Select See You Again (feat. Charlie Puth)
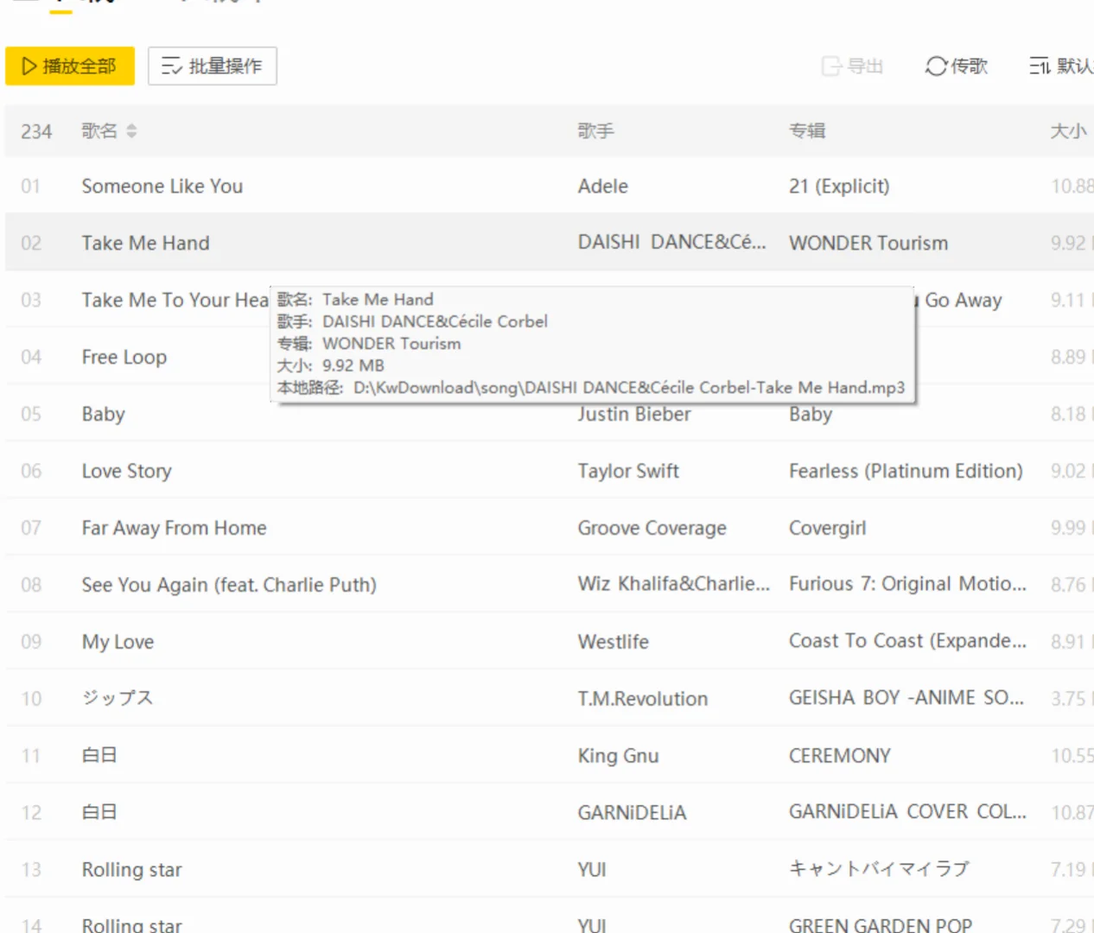The image size is (1094, 933). point(229,585)
